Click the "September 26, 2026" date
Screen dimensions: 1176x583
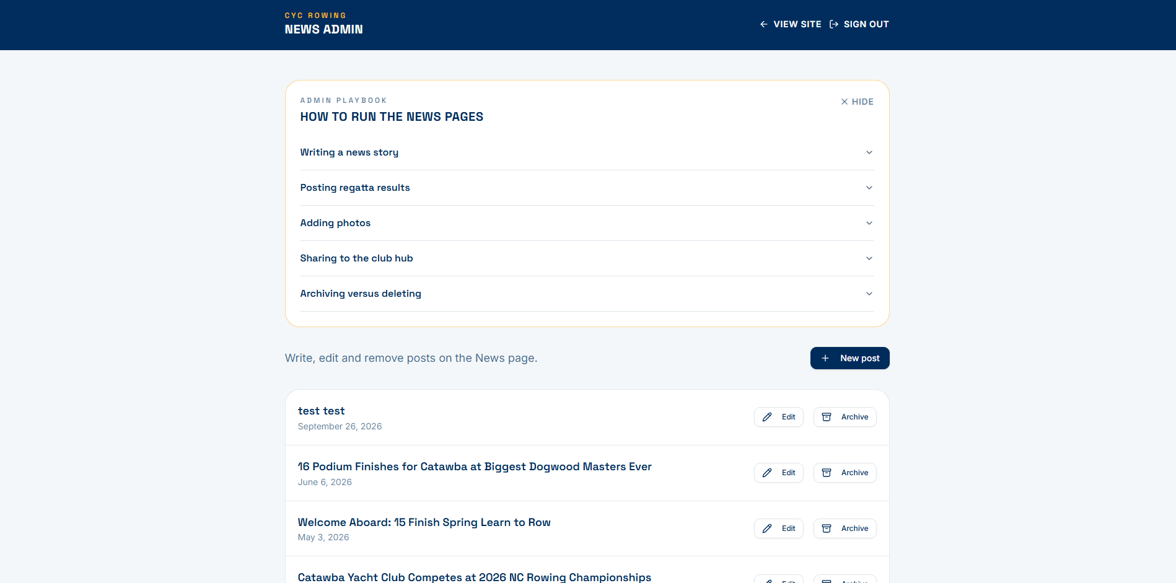click(340, 426)
